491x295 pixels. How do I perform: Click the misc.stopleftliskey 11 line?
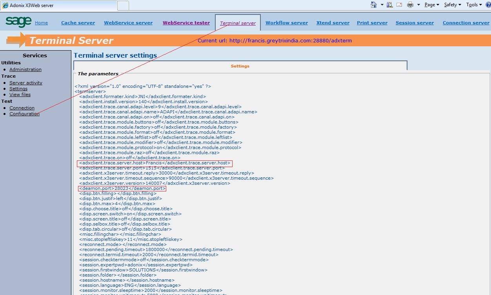(x=131, y=239)
